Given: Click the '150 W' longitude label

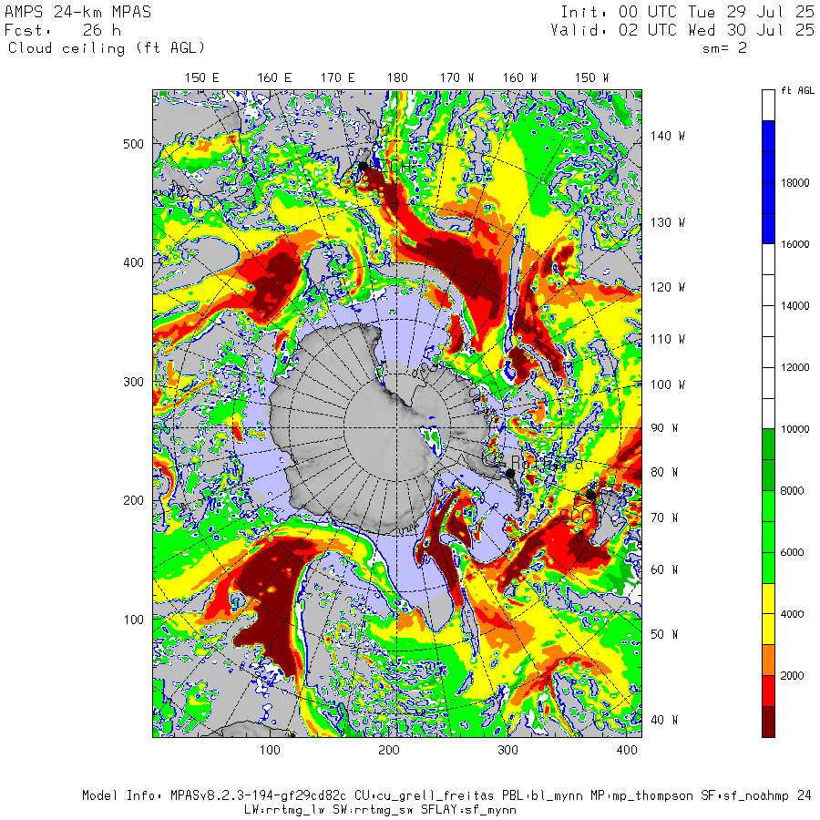Looking at the screenshot, I should pos(592,78).
